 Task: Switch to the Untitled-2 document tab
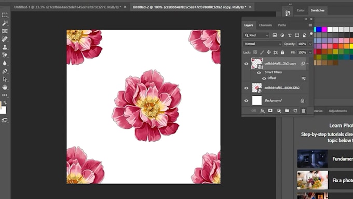point(189,7)
